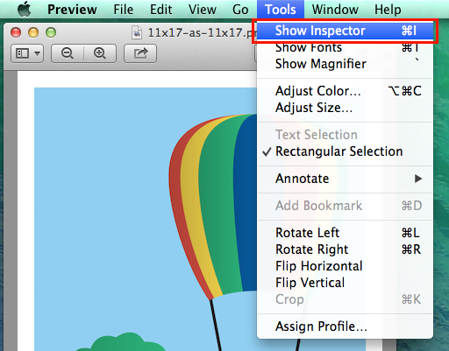
Task: Click the green zoom window button
Action: pyautogui.click(x=51, y=32)
